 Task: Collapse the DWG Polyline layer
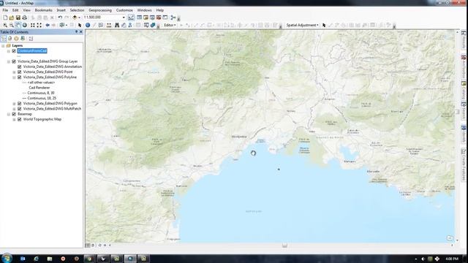[x=14, y=77]
